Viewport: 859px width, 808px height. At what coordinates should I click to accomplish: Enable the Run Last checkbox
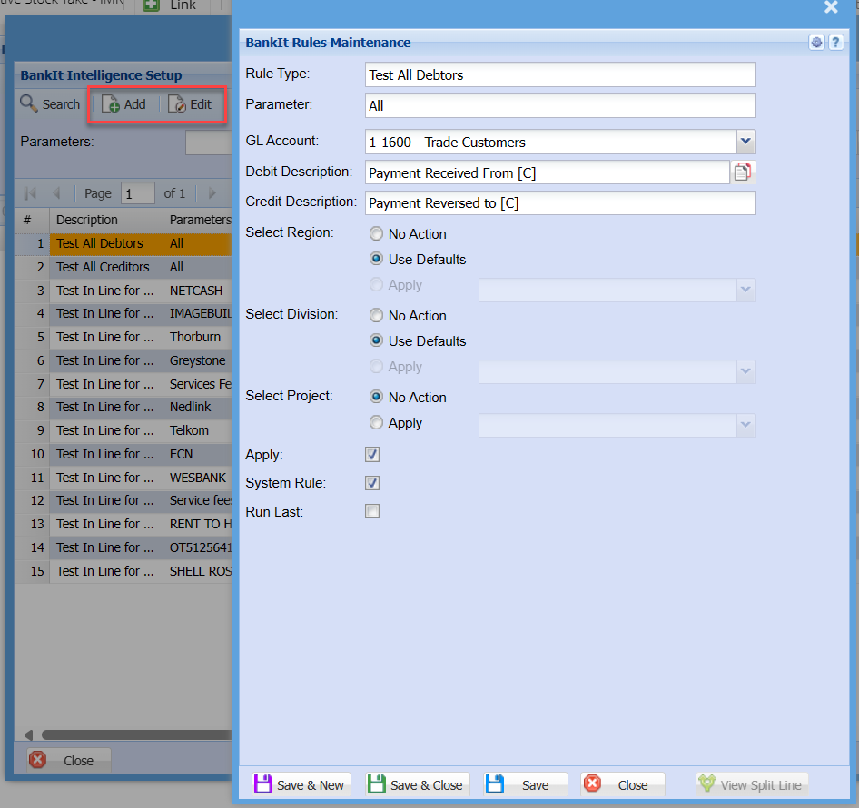pos(372,512)
